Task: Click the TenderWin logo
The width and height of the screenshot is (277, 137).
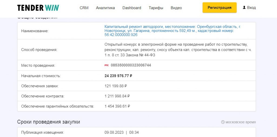Action: point(38,8)
